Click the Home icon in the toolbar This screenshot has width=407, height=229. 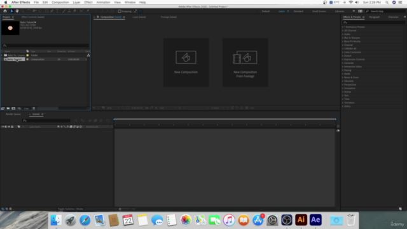click(5, 11)
